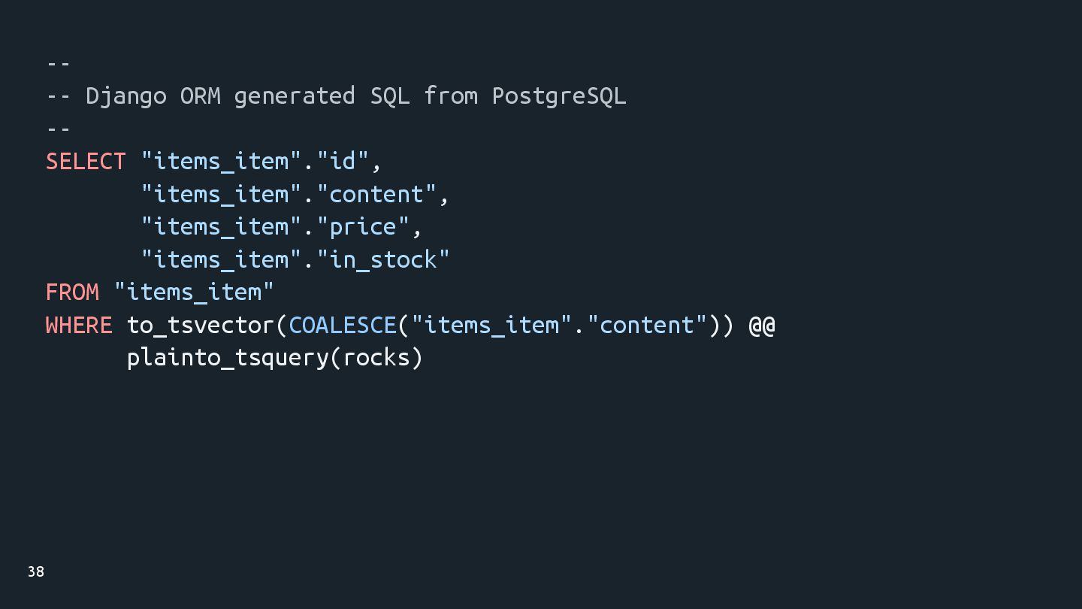Click the "items_item" table after FROM
The image size is (1082, 609).
click(x=194, y=292)
